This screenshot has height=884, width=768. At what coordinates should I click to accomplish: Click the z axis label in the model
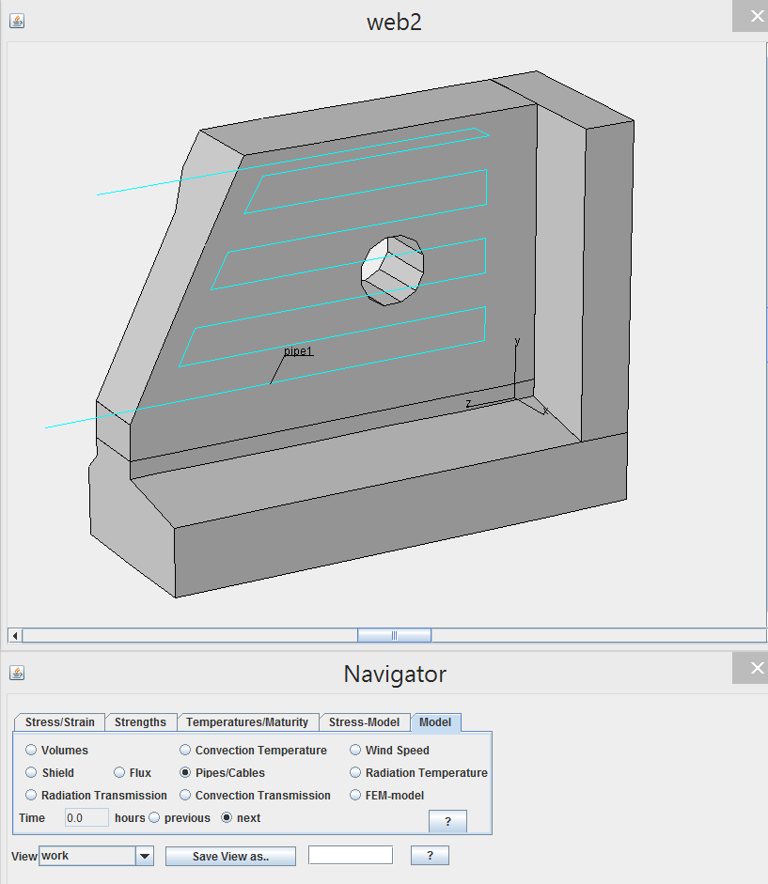(x=468, y=403)
